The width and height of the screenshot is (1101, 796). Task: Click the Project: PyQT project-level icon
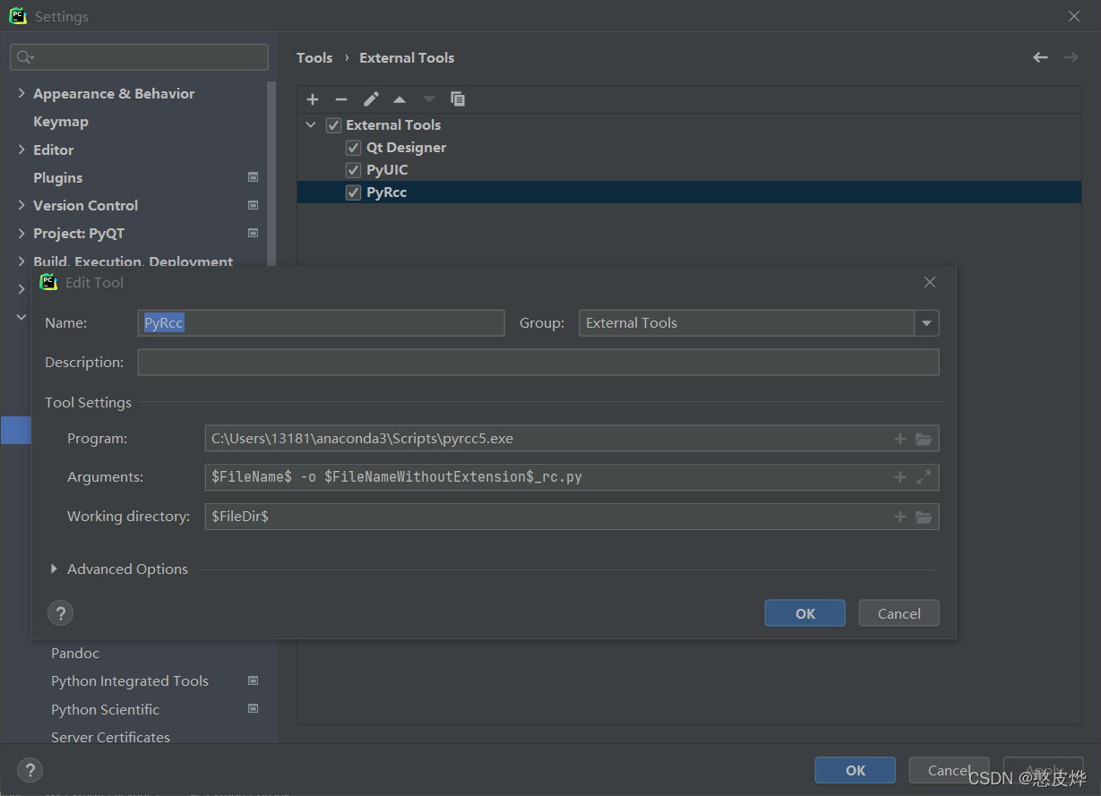[254, 233]
